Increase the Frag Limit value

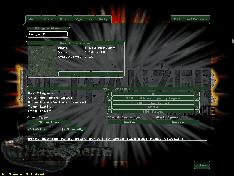197,112
